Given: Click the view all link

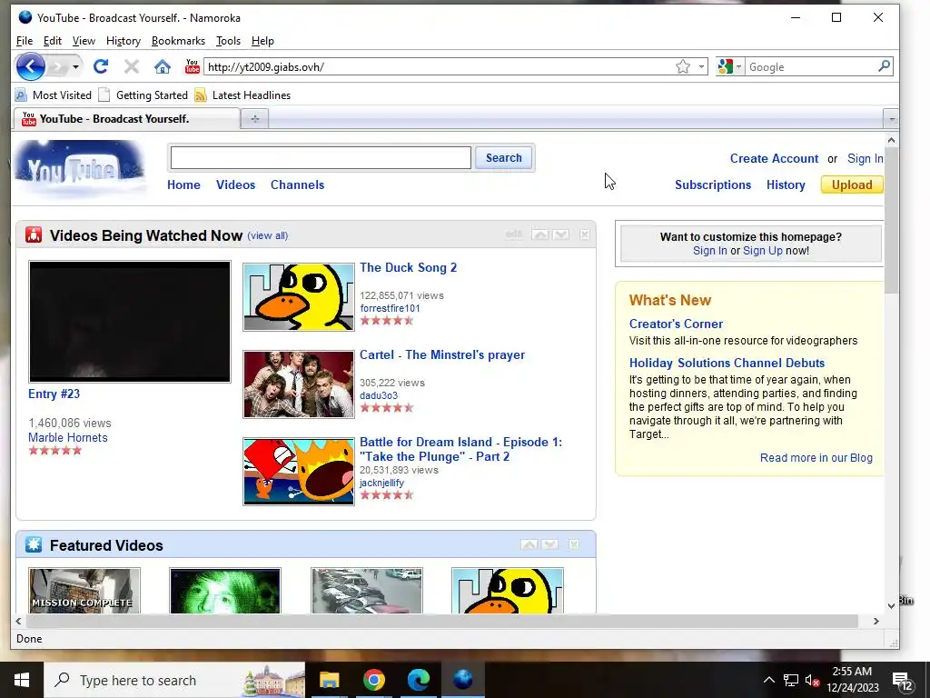Looking at the screenshot, I should pos(268,235).
